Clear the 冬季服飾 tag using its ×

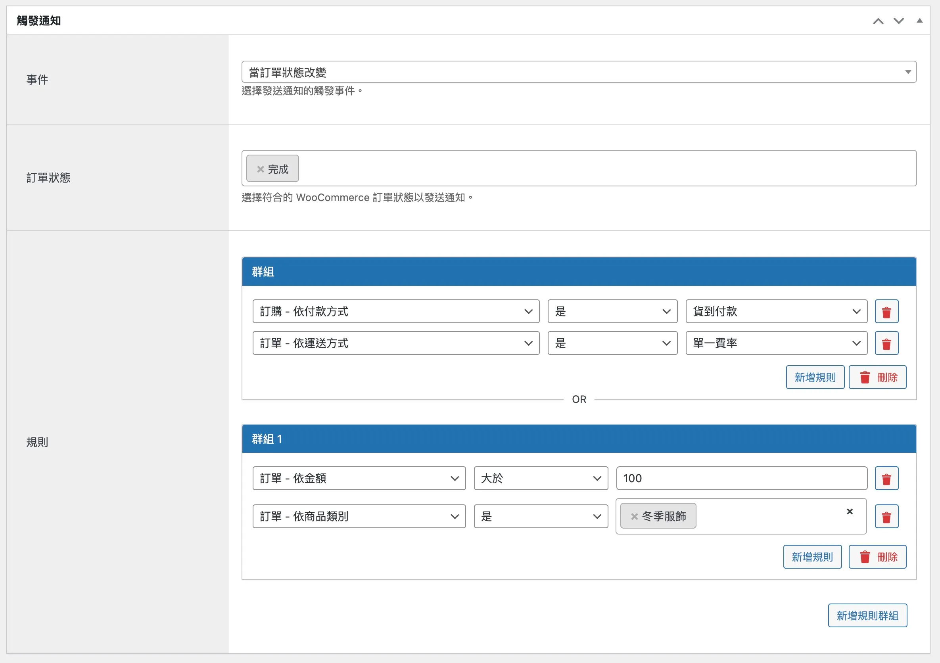[x=634, y=517]
